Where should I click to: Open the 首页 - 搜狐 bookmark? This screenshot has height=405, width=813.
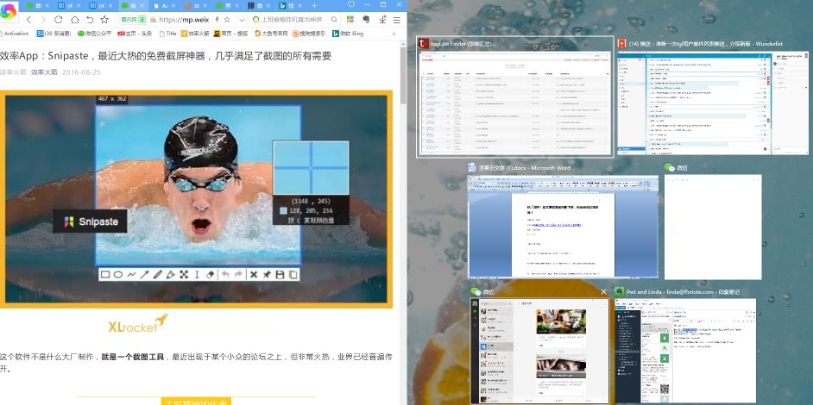(x=230, y=34)
